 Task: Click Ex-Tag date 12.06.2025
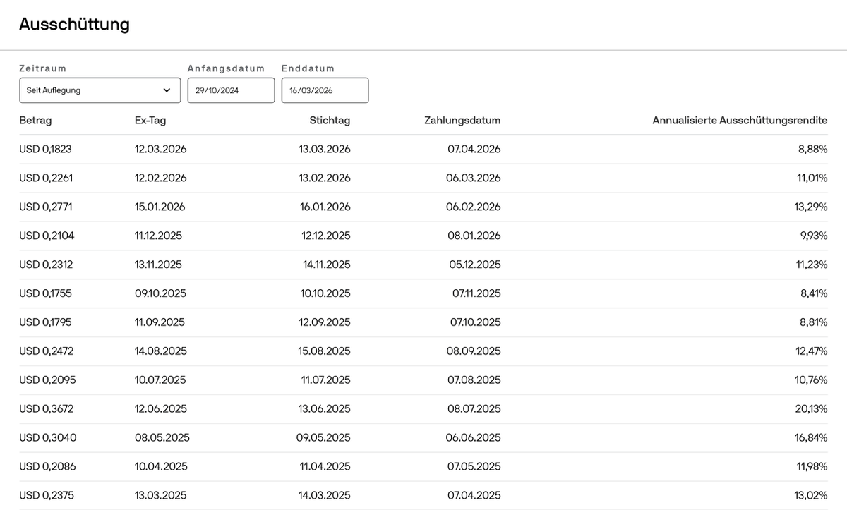(x=161, y=409)
